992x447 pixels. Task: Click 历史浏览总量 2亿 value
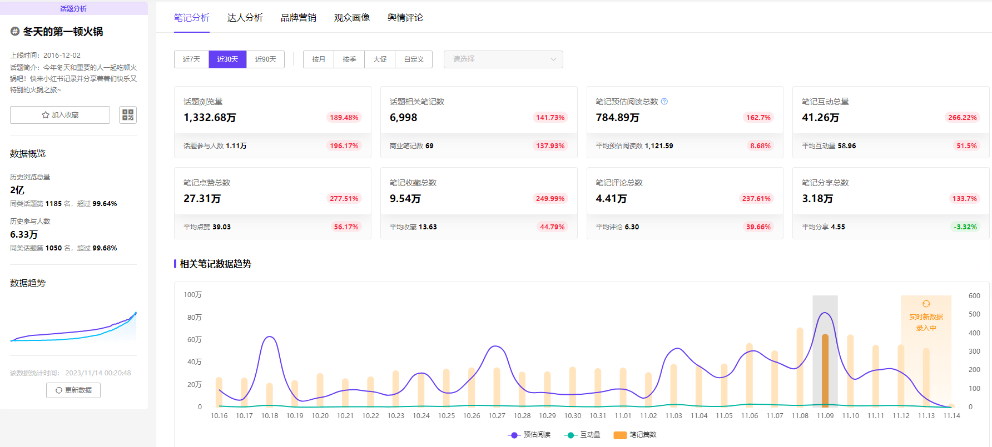click(17, 190)
